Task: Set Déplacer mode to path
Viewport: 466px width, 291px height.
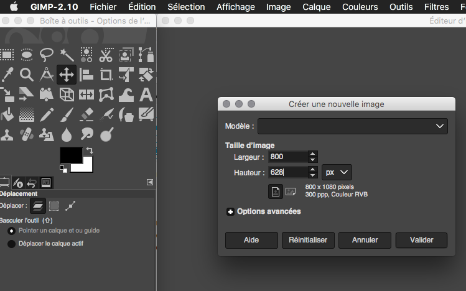Action: [70, 206]
